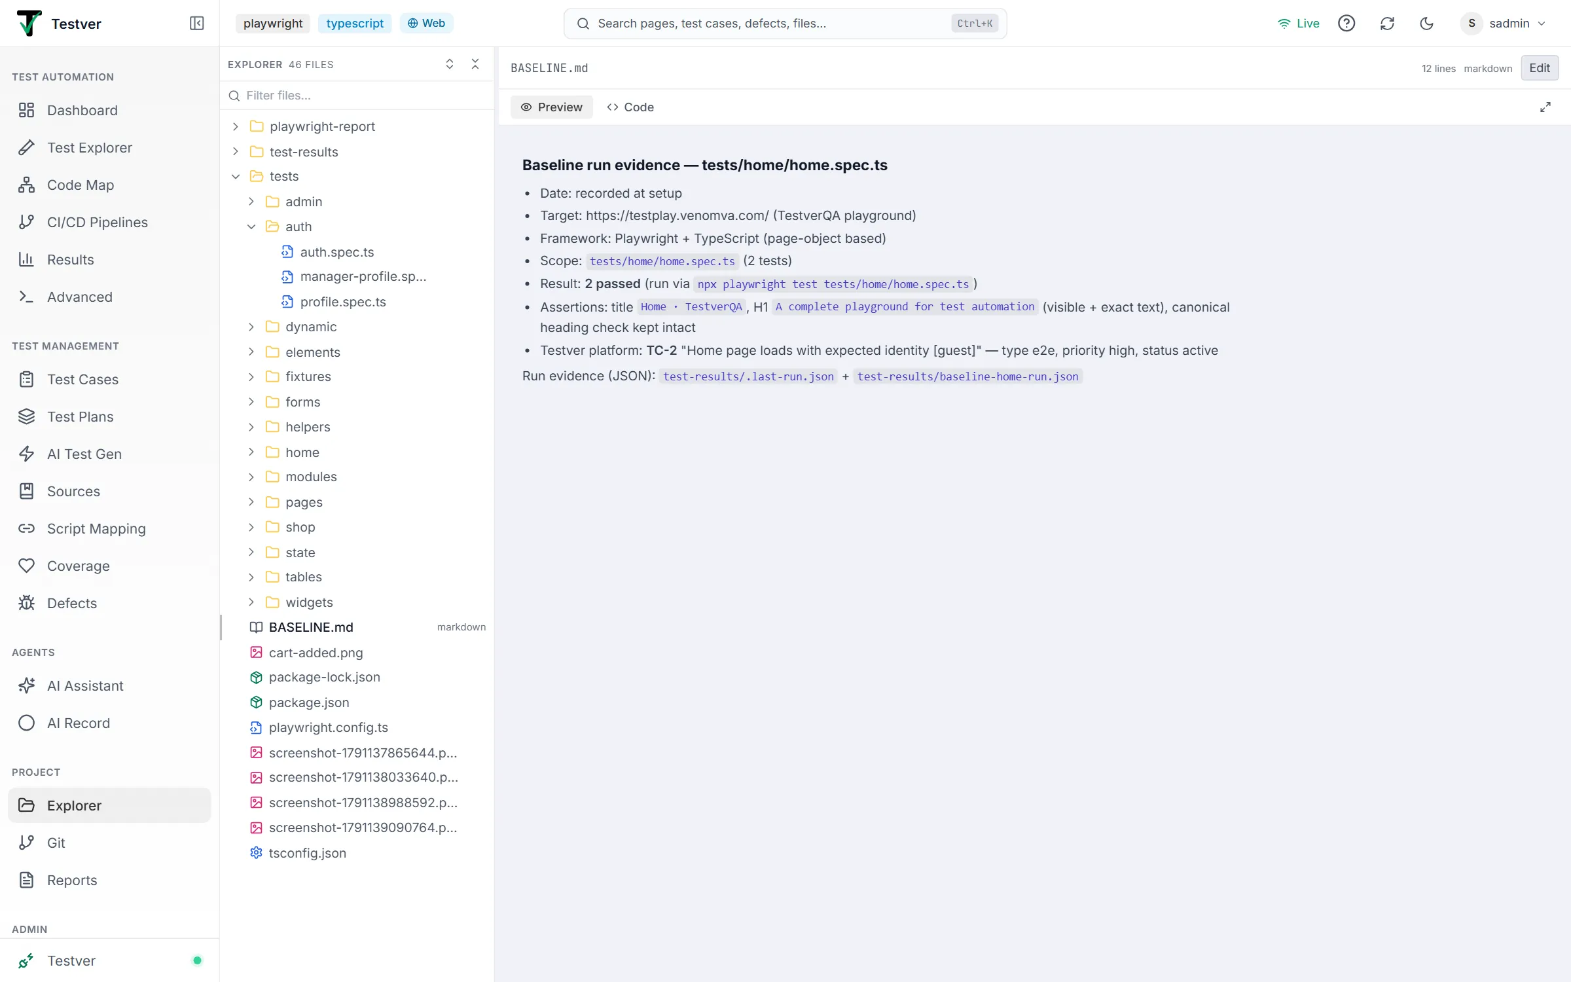
Task: Open Reports in the sidebar
Action: (x=109, y=880)
